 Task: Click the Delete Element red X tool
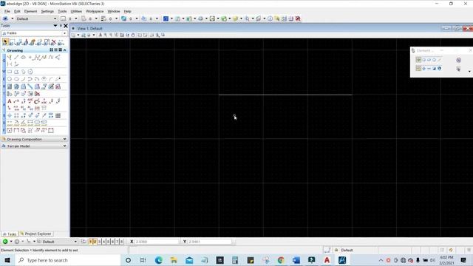point(54,42)
